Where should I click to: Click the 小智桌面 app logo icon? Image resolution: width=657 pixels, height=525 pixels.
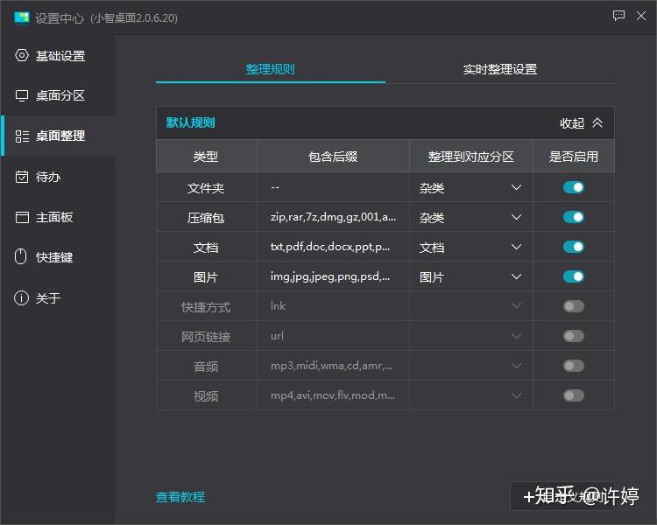tap(21, 17)
